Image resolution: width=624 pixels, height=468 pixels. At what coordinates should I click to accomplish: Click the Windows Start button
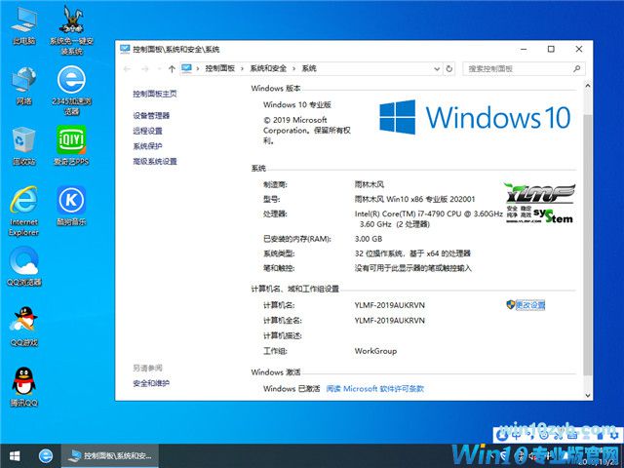click(15, 456)
